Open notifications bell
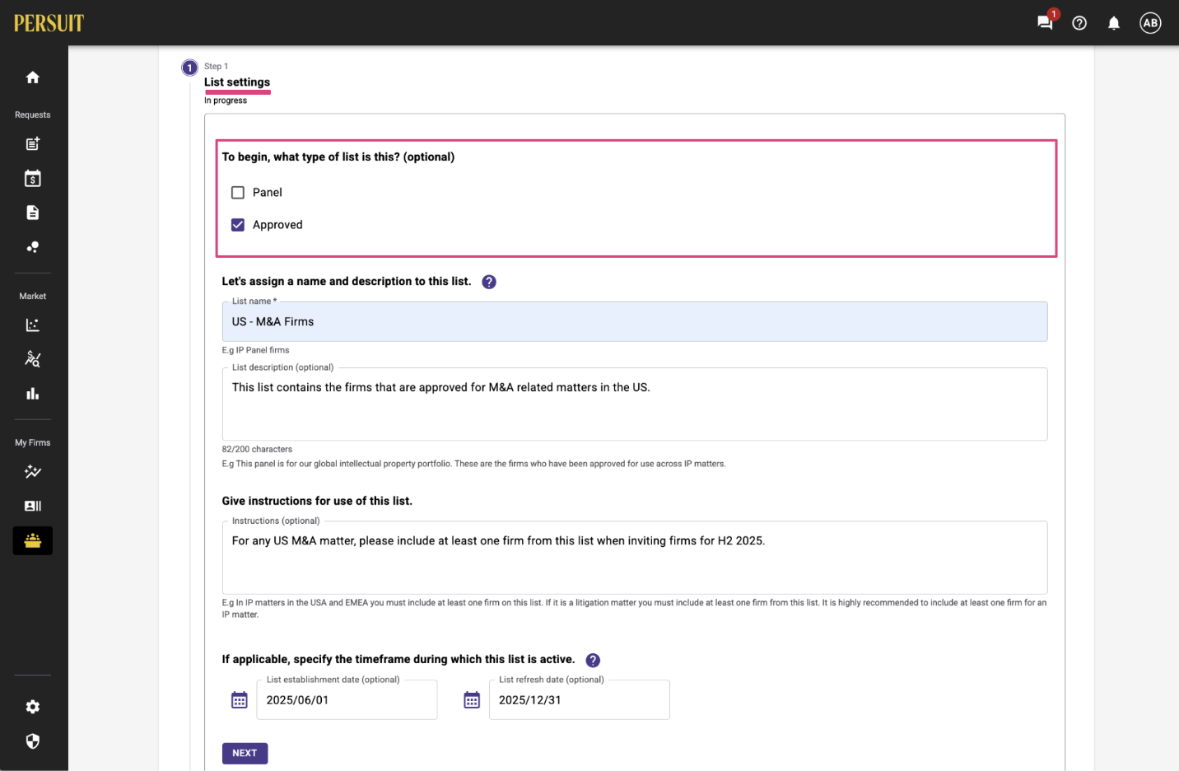 point(1114,23)
